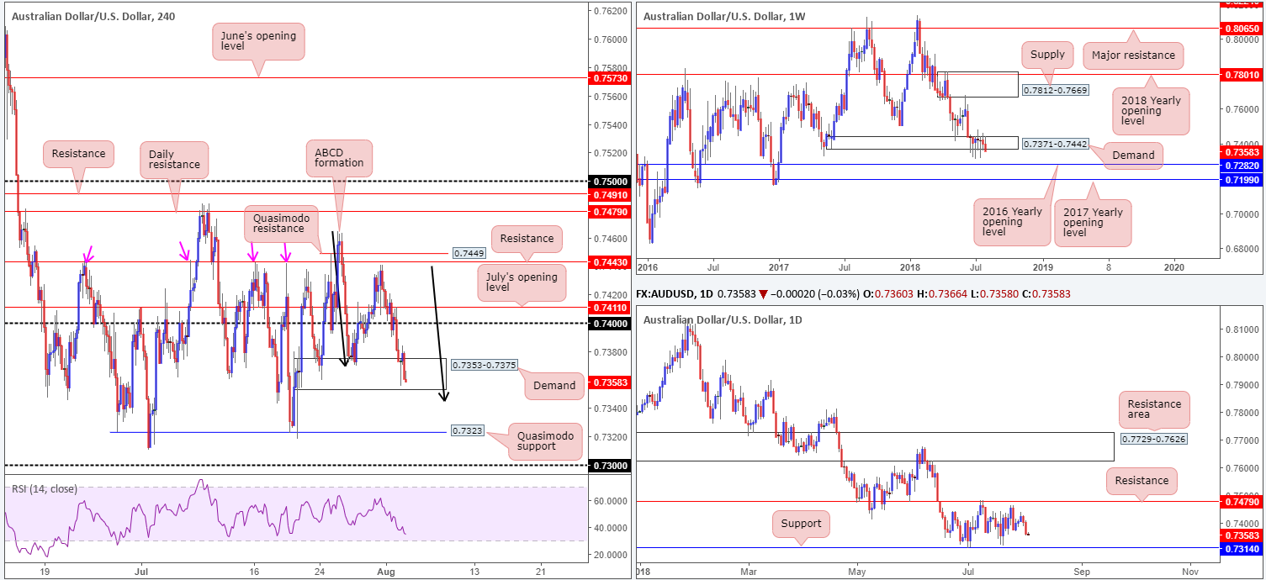
Task: Select the 0.7729-0.7626 resistance area label
Action: coord(1154,440)
